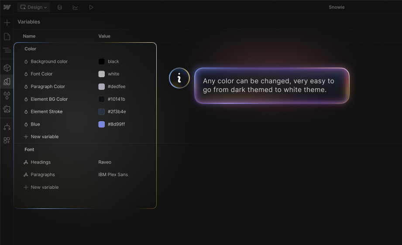402x245 pixels.
Task: Select the Background color variable
Action: (49, 61)
